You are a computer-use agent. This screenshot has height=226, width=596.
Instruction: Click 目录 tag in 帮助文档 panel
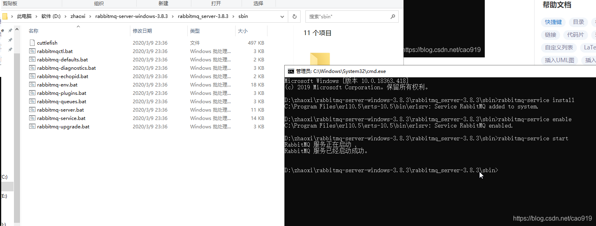pyautogui.click(x=579, y=22)
